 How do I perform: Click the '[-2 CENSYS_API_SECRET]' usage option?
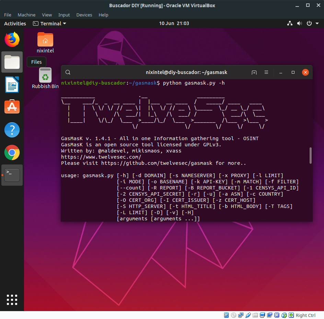(150, 194)
